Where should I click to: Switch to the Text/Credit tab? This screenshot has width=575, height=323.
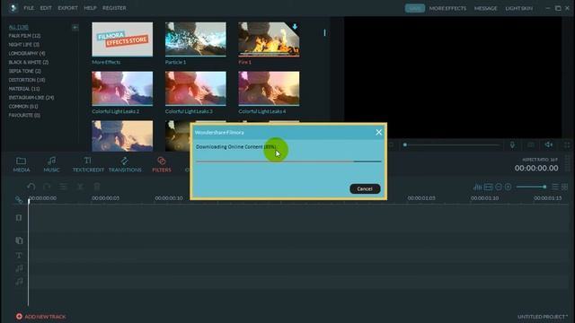(88, 164)
